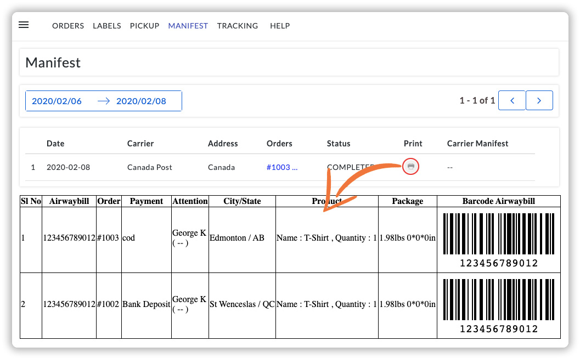Click the Manifest page heading
The image size is (580, 358).
pos(53,63)
